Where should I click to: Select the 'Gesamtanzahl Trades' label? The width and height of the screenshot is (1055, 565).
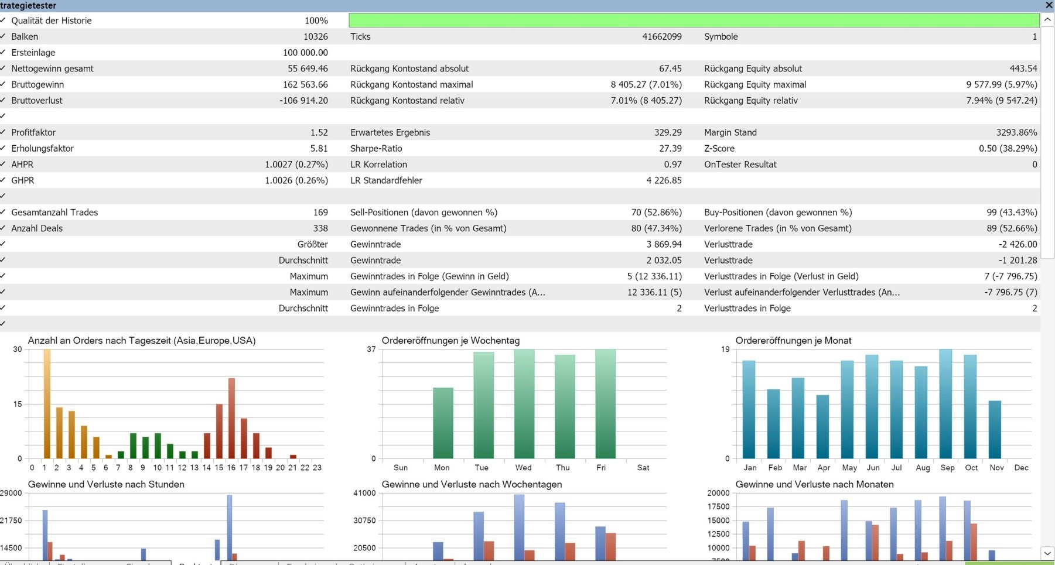(x=54, y=213)
